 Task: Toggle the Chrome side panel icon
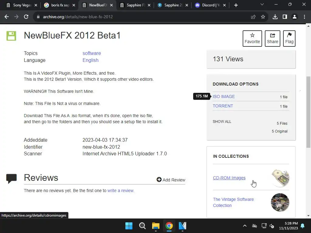pyautogui.click(x=285, y=17)
